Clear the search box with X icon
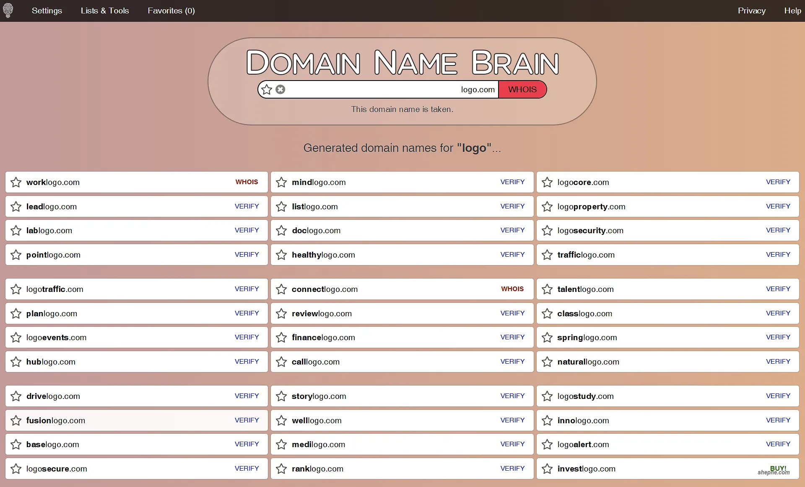This screenshot has width=805, height=487. coord(280,89)
